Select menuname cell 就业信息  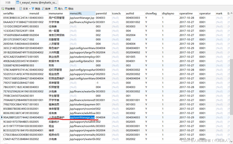click(x=59, y=57)
